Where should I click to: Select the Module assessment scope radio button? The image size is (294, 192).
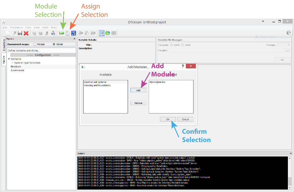point(35,44)
